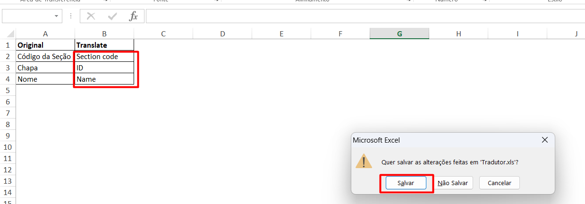This screenshot has width=585, height=204.
Task: Click the Cancelar button
Action: click(x=499, y=183)
